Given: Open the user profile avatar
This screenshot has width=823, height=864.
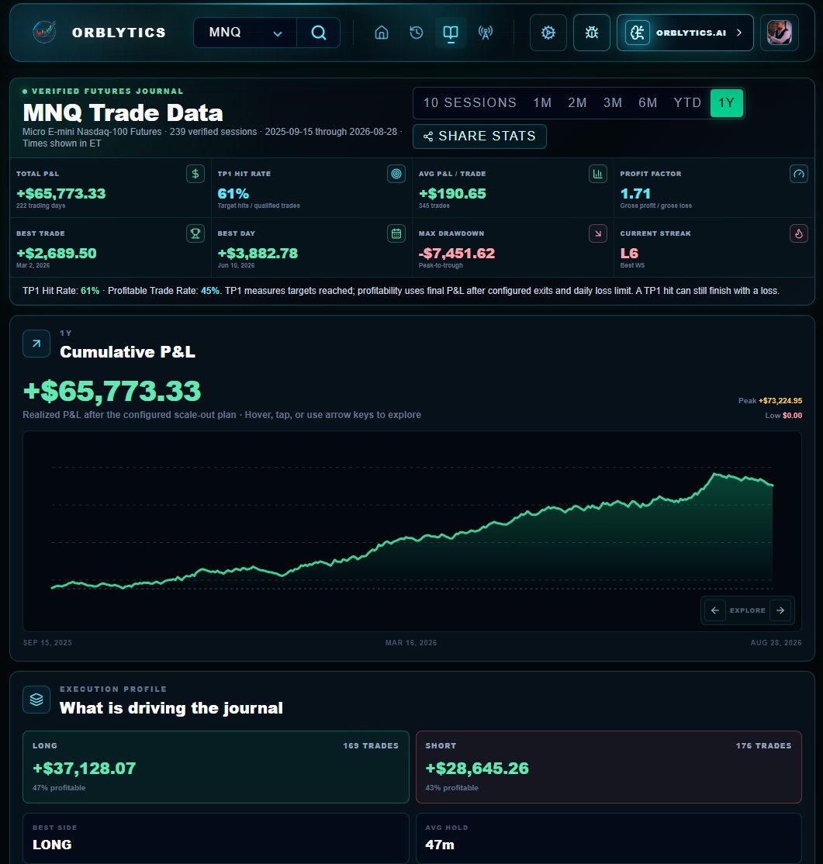Looking at the screenshot, I should pyautogui.click(x=780, y=33).
